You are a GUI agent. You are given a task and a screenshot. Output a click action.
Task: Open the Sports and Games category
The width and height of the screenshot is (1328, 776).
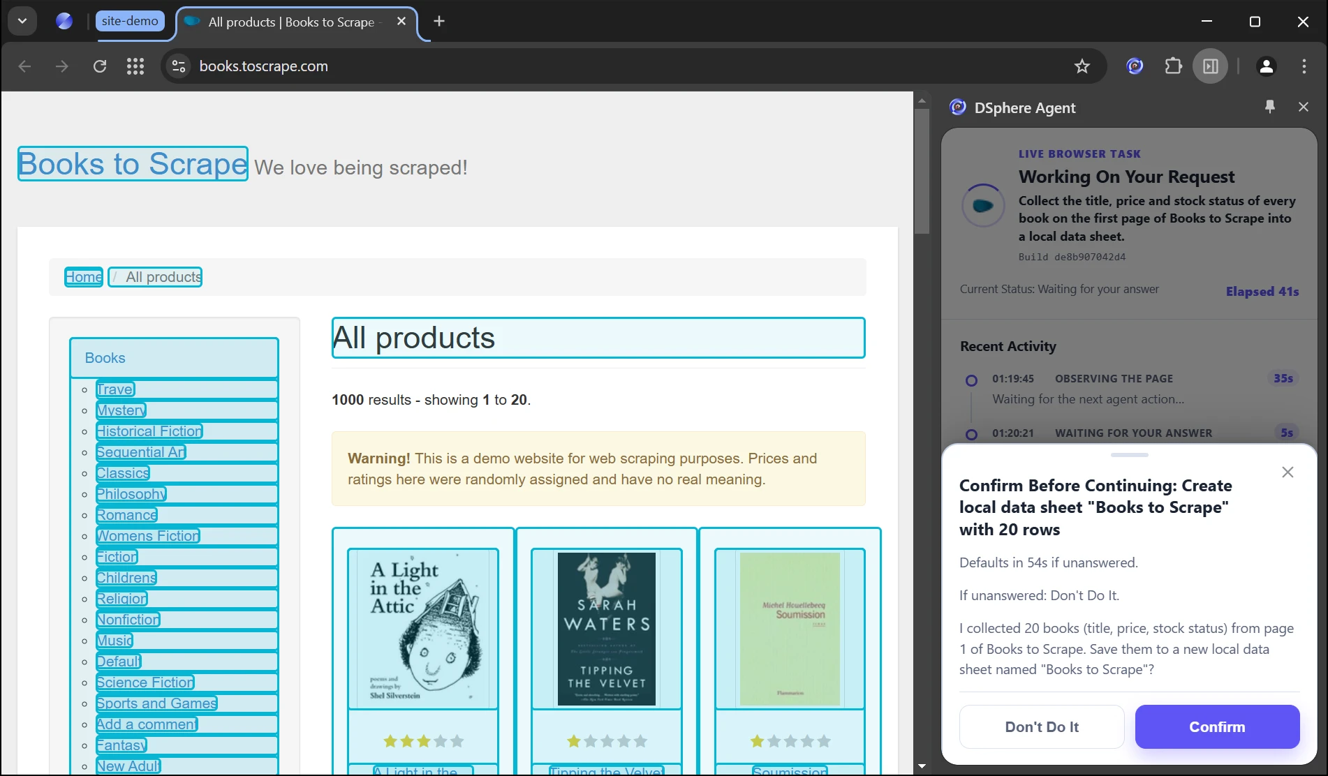[x=156, y=703]
